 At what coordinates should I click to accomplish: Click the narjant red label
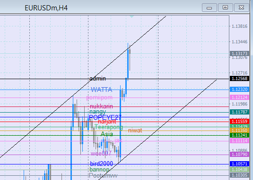pos(107,122)
